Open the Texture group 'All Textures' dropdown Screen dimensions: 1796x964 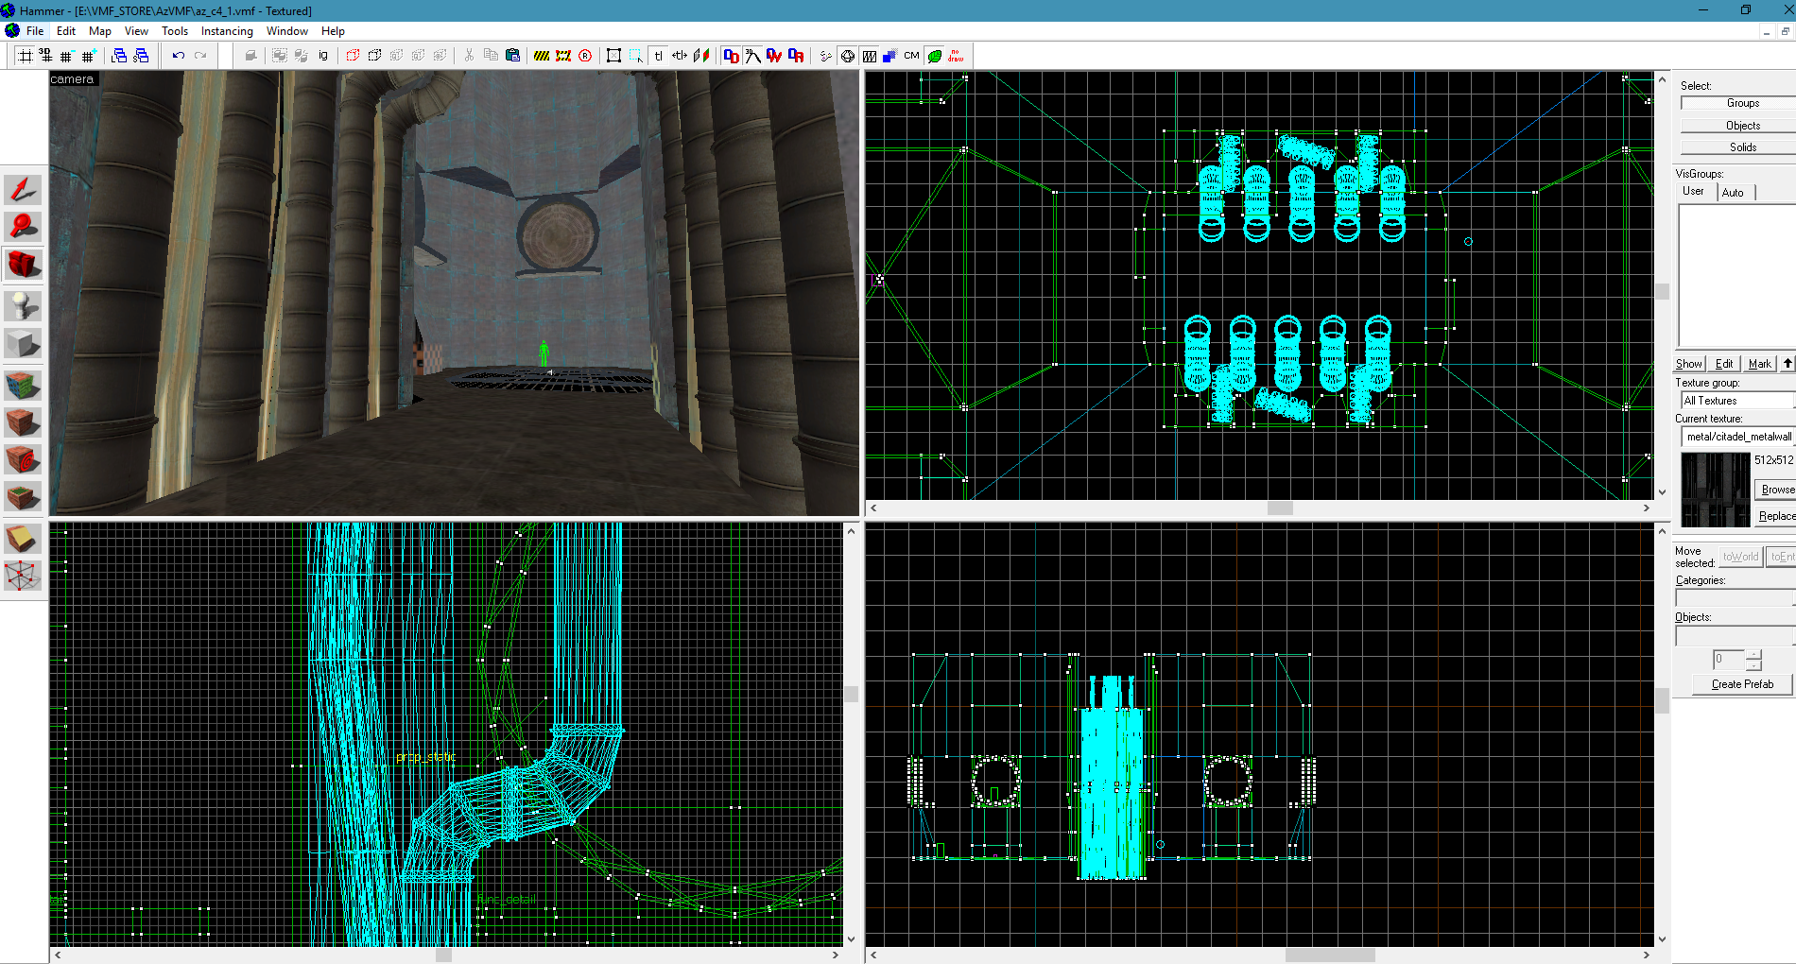pyautogui.click(x=1737, y=401)
